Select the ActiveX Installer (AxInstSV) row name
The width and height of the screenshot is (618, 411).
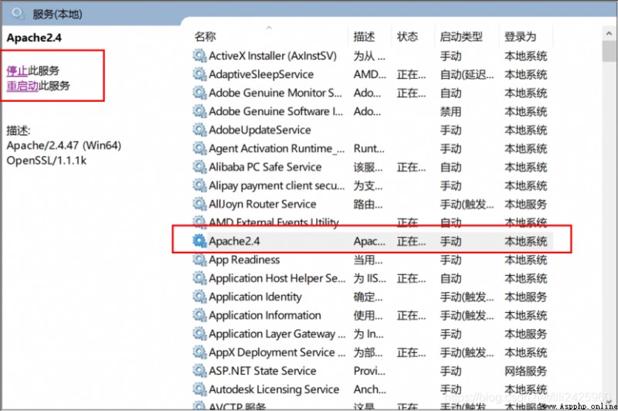point(273,56)
